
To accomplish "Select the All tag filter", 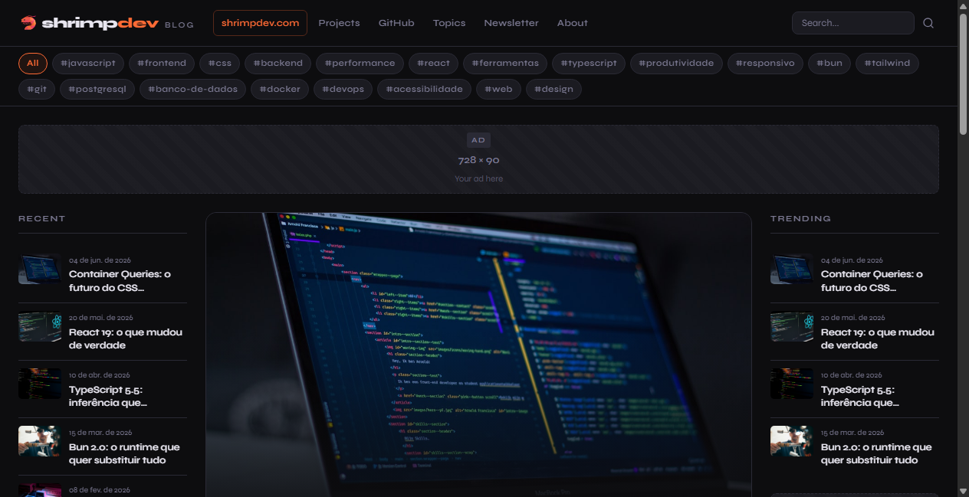I will point(33,64).
